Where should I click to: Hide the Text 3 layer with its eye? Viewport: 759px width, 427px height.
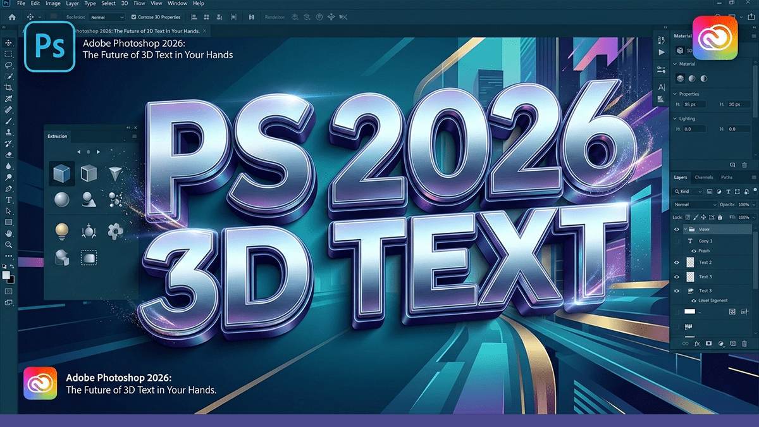click(676, 276)
